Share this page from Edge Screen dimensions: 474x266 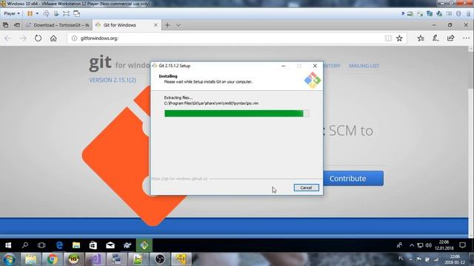(x=451, y=38)
